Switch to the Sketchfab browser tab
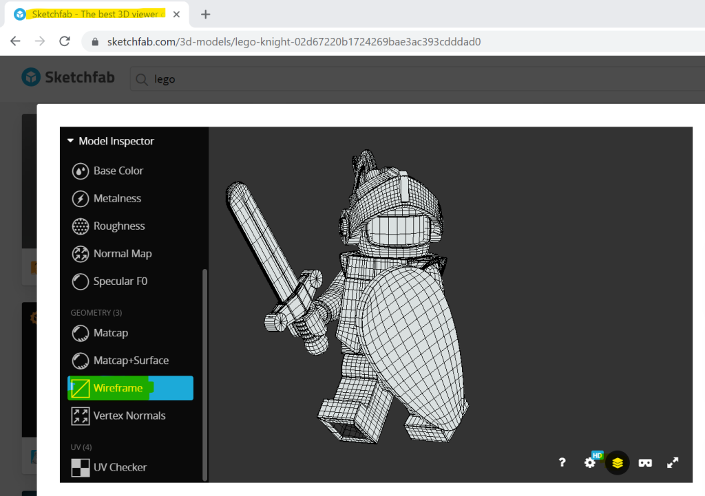This screenshot has width=705, height=496. pyautogui.click(x=96, y=14)
